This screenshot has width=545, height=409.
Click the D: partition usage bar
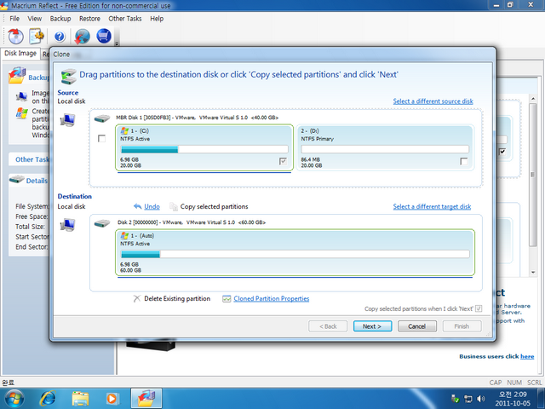385,149
